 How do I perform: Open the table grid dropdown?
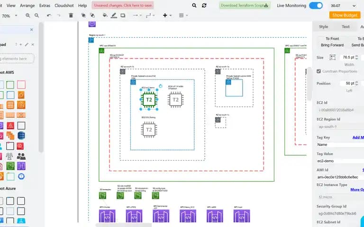(183, 16)
